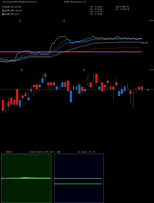Click the MACD signal line in the green panel
This screenshot has height=203, width=154.
tap(26, 178)
